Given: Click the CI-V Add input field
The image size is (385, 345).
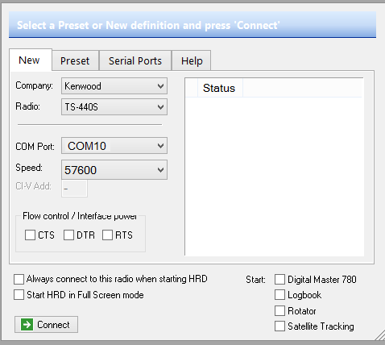Looking at the screenshot, I should tap(74, 189).
